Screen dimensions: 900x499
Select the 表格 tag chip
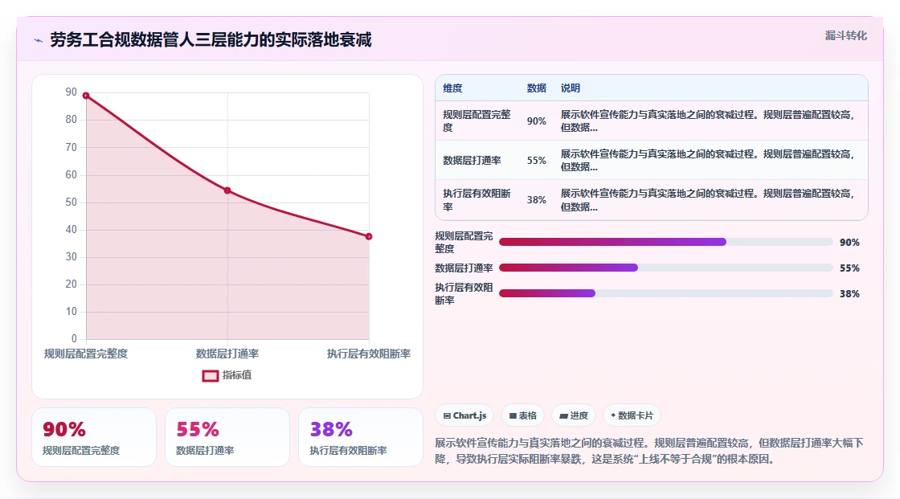click(523, 415)
